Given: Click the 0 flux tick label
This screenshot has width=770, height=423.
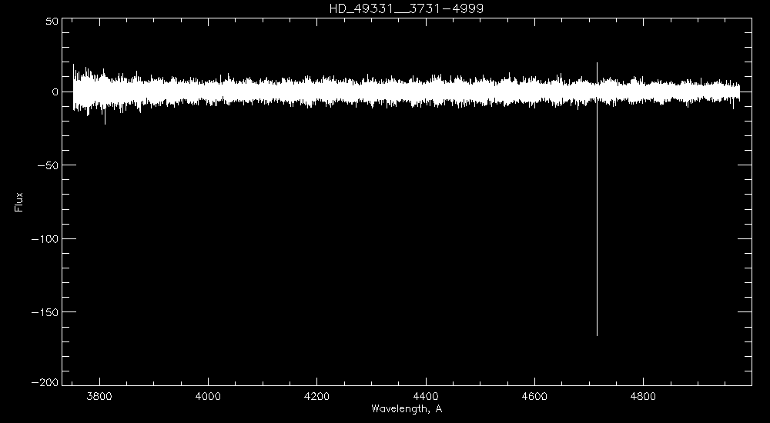Looking at the screenshot, I should coord(55,92).
